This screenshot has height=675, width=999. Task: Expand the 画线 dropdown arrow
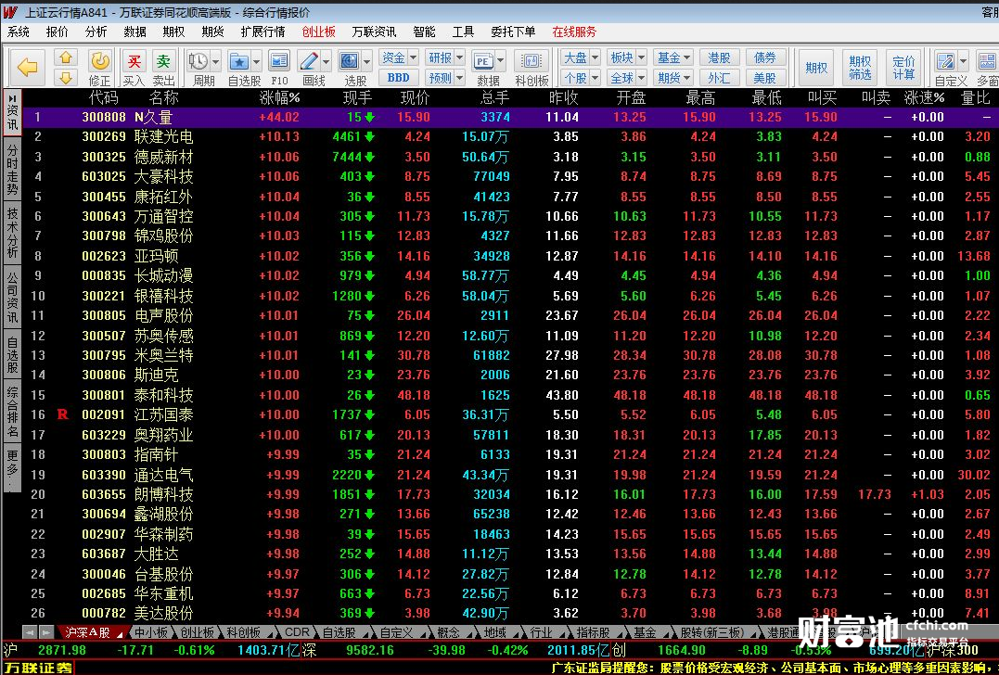pyautogui.click(x=327, y=62)
